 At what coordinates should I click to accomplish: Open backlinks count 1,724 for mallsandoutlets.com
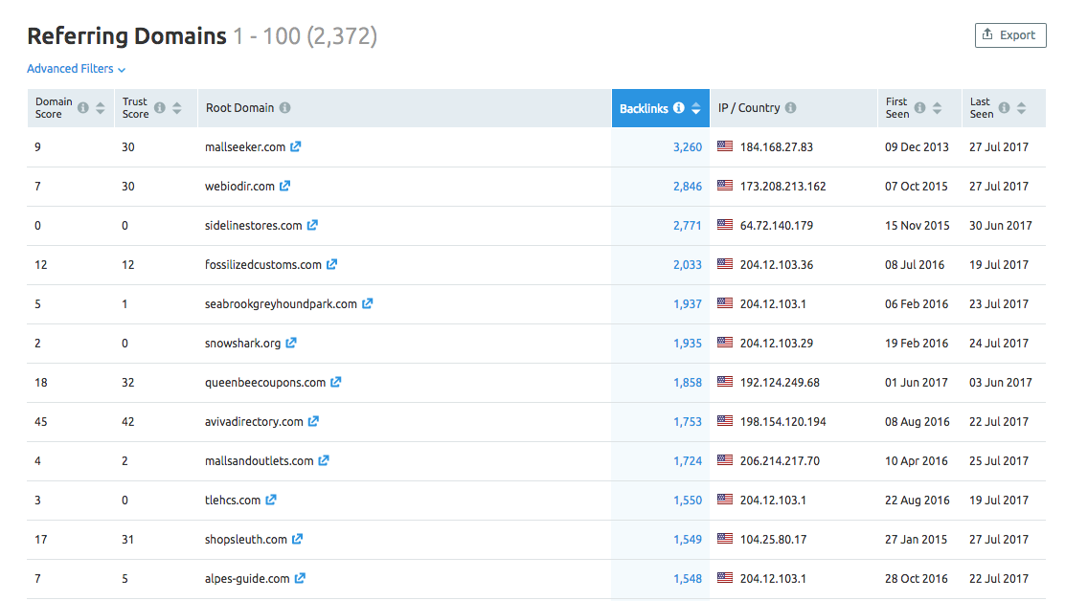point(688,461)
